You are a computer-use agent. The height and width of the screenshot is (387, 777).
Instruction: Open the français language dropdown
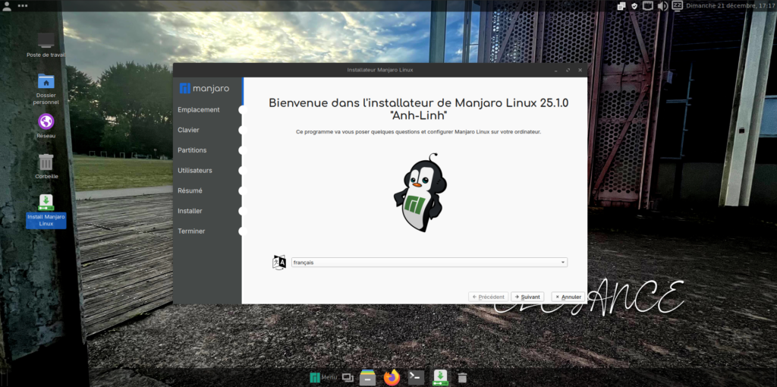(429, 262)
